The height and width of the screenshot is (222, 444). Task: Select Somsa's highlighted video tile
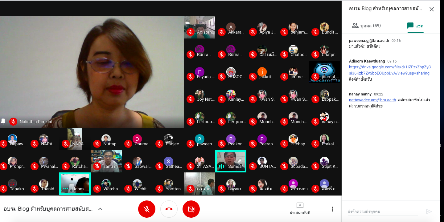(x=231, y=161)
